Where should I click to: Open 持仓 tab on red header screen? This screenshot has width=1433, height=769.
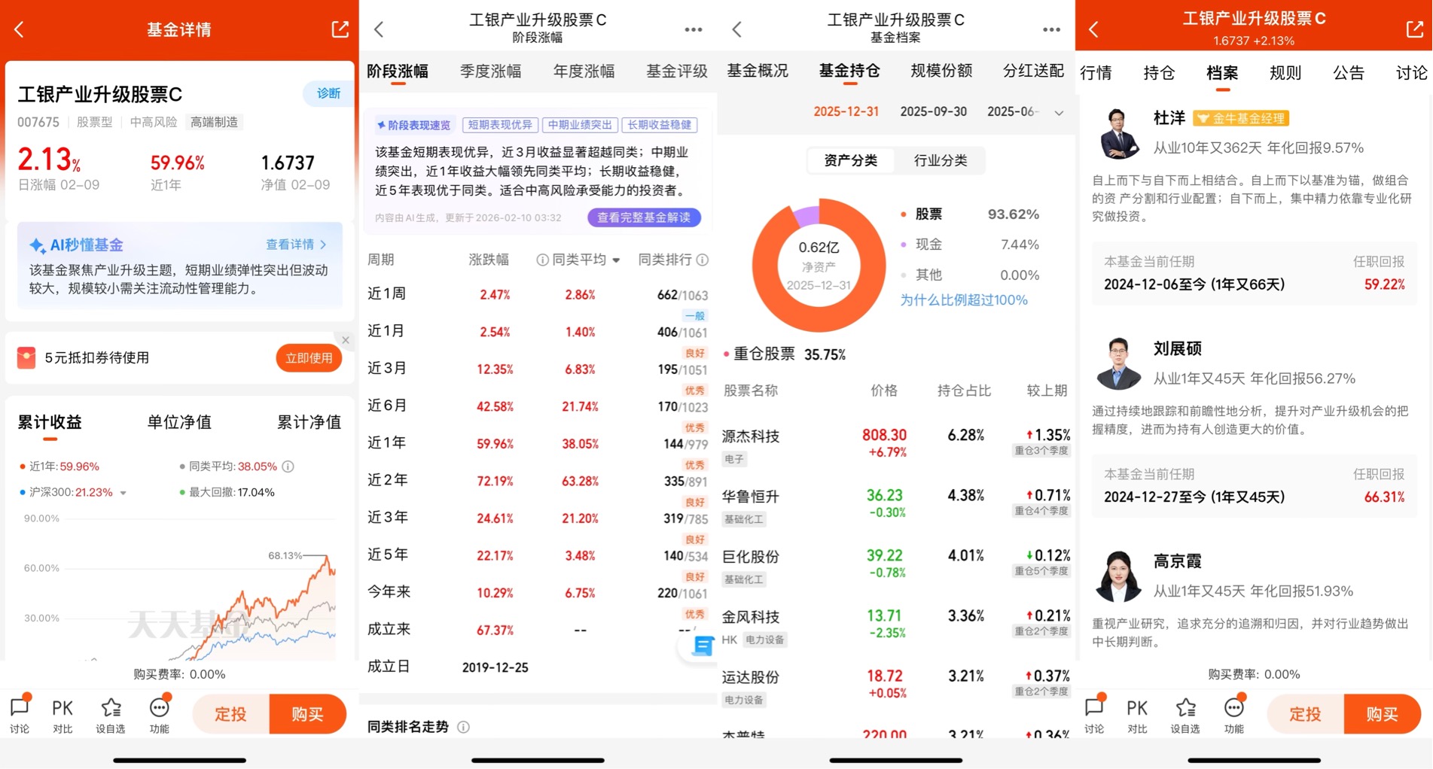tap(1159, 73)
